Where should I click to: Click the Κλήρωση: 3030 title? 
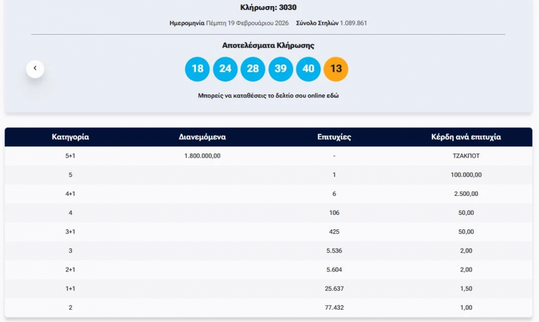(268, 8)
